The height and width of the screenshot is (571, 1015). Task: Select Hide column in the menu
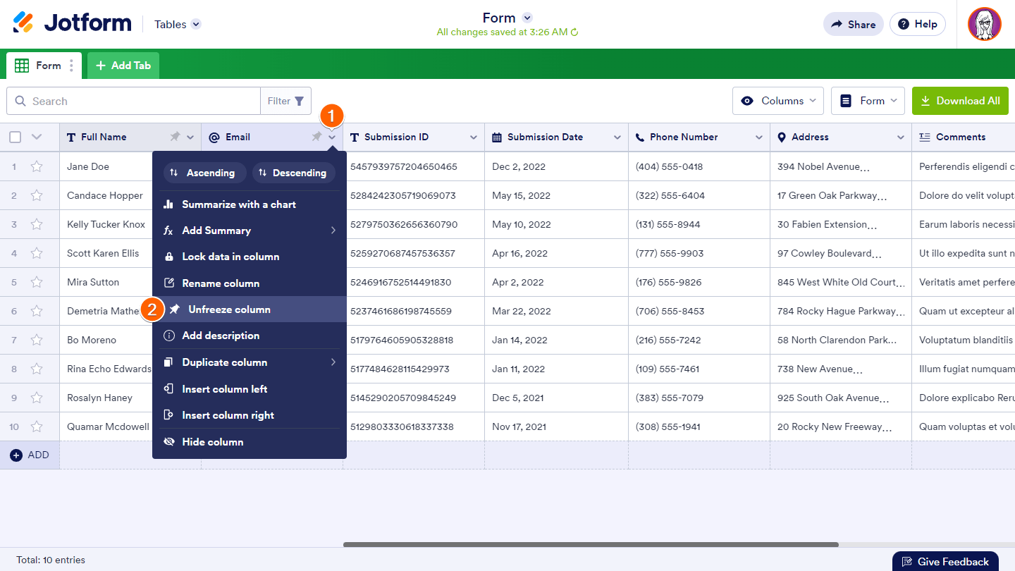tap(212, 442)
